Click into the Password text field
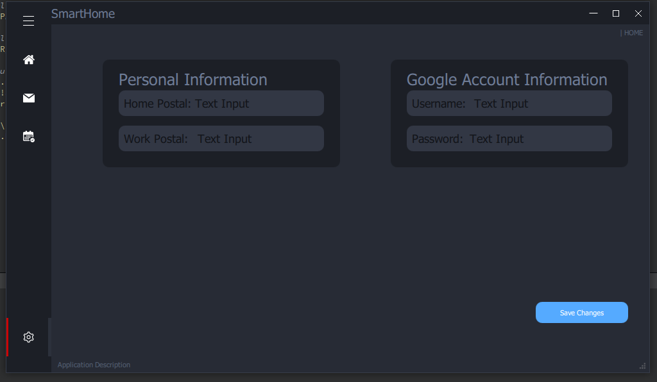657x382 pixels. (x=509, y=138)
